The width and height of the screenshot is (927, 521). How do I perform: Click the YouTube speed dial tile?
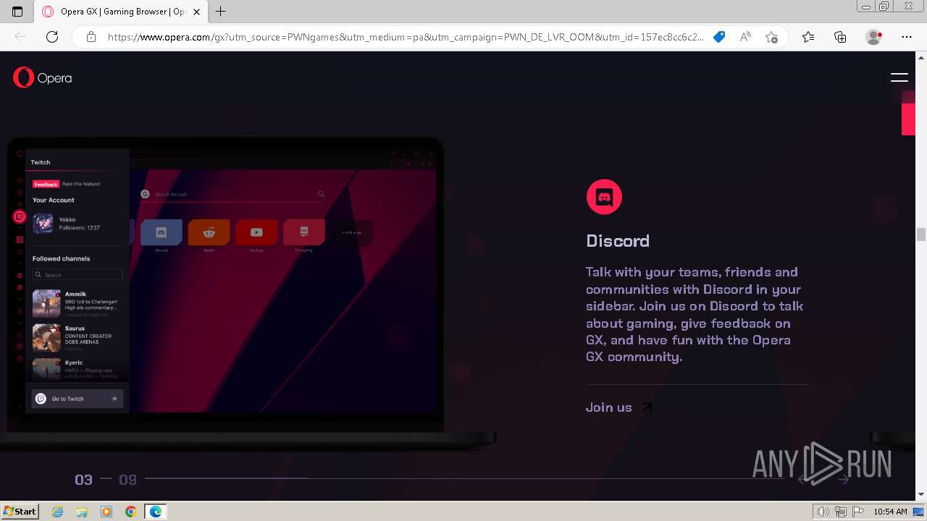256,232
